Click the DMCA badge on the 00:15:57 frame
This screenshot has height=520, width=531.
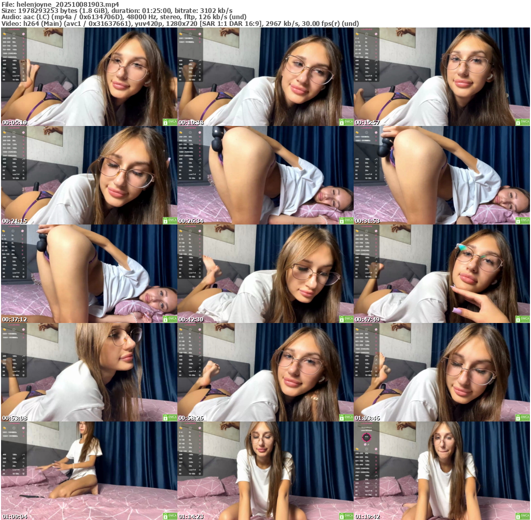pos(522,122)
